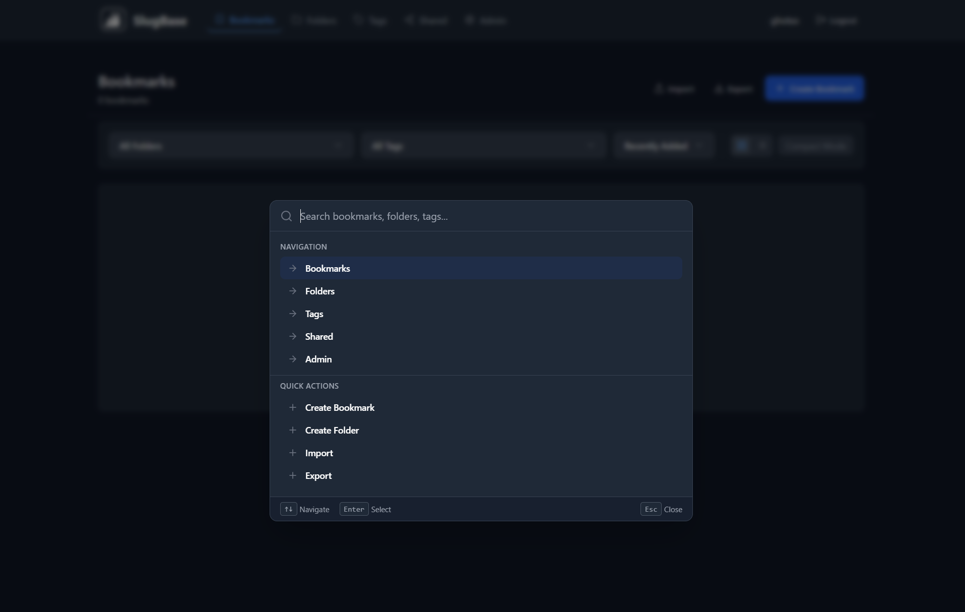Click the Export icon above the filters bar

coord(719,88)
